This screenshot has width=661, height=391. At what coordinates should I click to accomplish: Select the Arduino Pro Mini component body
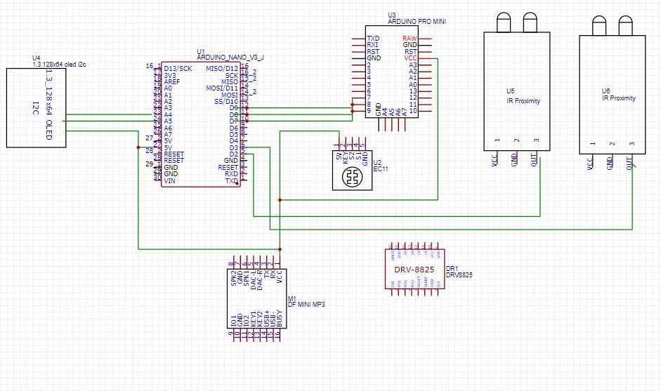coord(392,72)
